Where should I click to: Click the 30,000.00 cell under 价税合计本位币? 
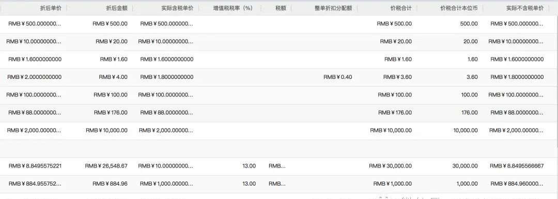click(466, 166)
